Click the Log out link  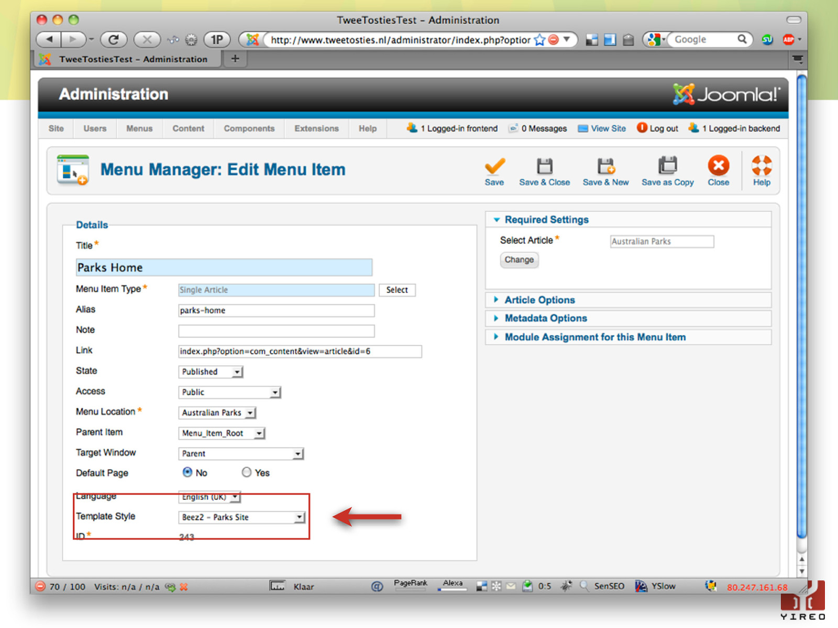click(x=657, y=128)
